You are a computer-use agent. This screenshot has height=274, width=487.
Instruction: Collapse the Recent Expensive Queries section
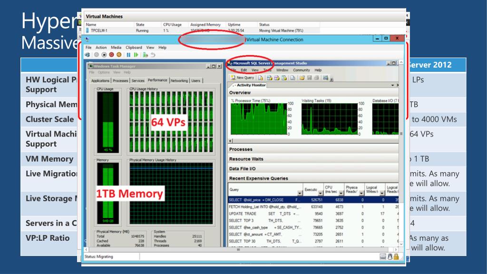pos(313,178)
